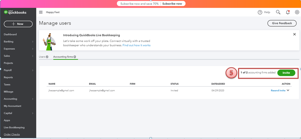Open the search magnifier icon
The image size is (301, 139).
point(278,12)
